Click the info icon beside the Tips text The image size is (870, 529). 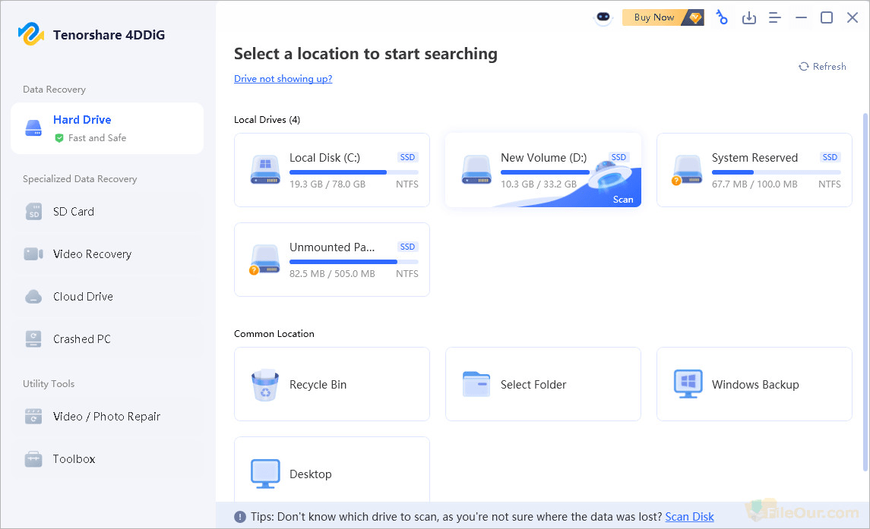tap(239, 517)
